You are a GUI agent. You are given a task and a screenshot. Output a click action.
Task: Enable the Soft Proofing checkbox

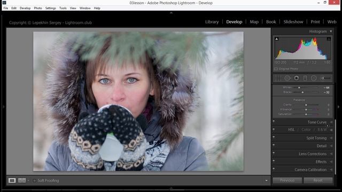click(34, 181)
